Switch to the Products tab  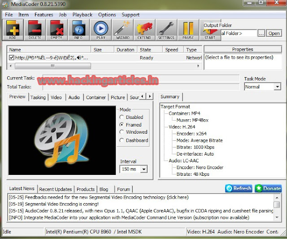click(x=86, y=189)
